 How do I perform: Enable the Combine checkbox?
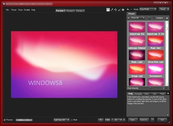[154, 18]
